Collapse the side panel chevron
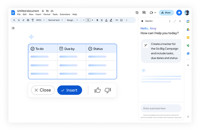This screenshot has height=131, width=200. (188, 117)
